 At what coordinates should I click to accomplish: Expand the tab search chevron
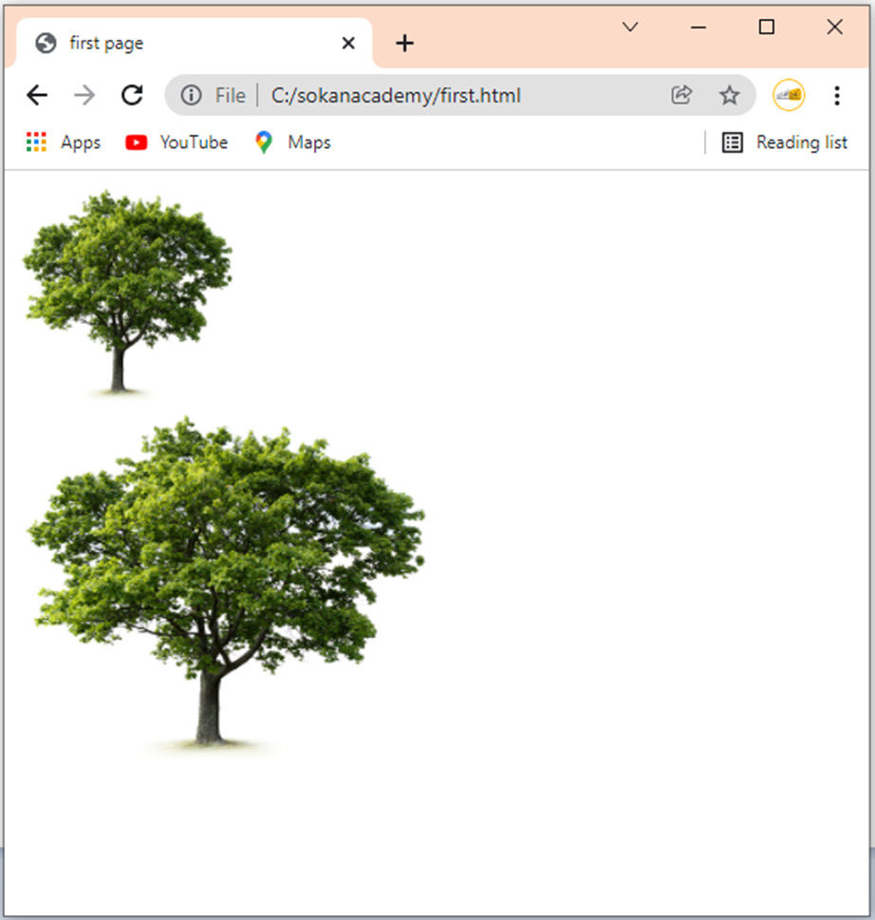pyautogui.click(x=630, y=27)
